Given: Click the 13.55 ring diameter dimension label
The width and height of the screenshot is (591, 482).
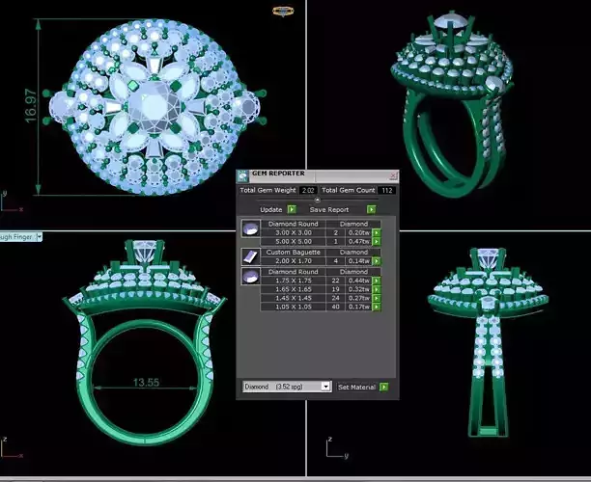Looking at the screenshot, I should (146, 383).
